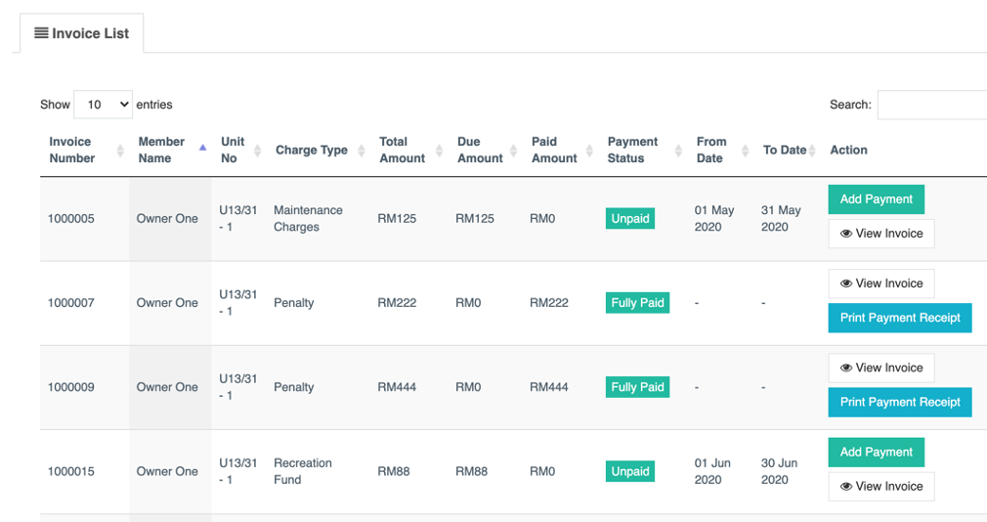Select the Unpaid status badge for invoice 1000005

630,219
